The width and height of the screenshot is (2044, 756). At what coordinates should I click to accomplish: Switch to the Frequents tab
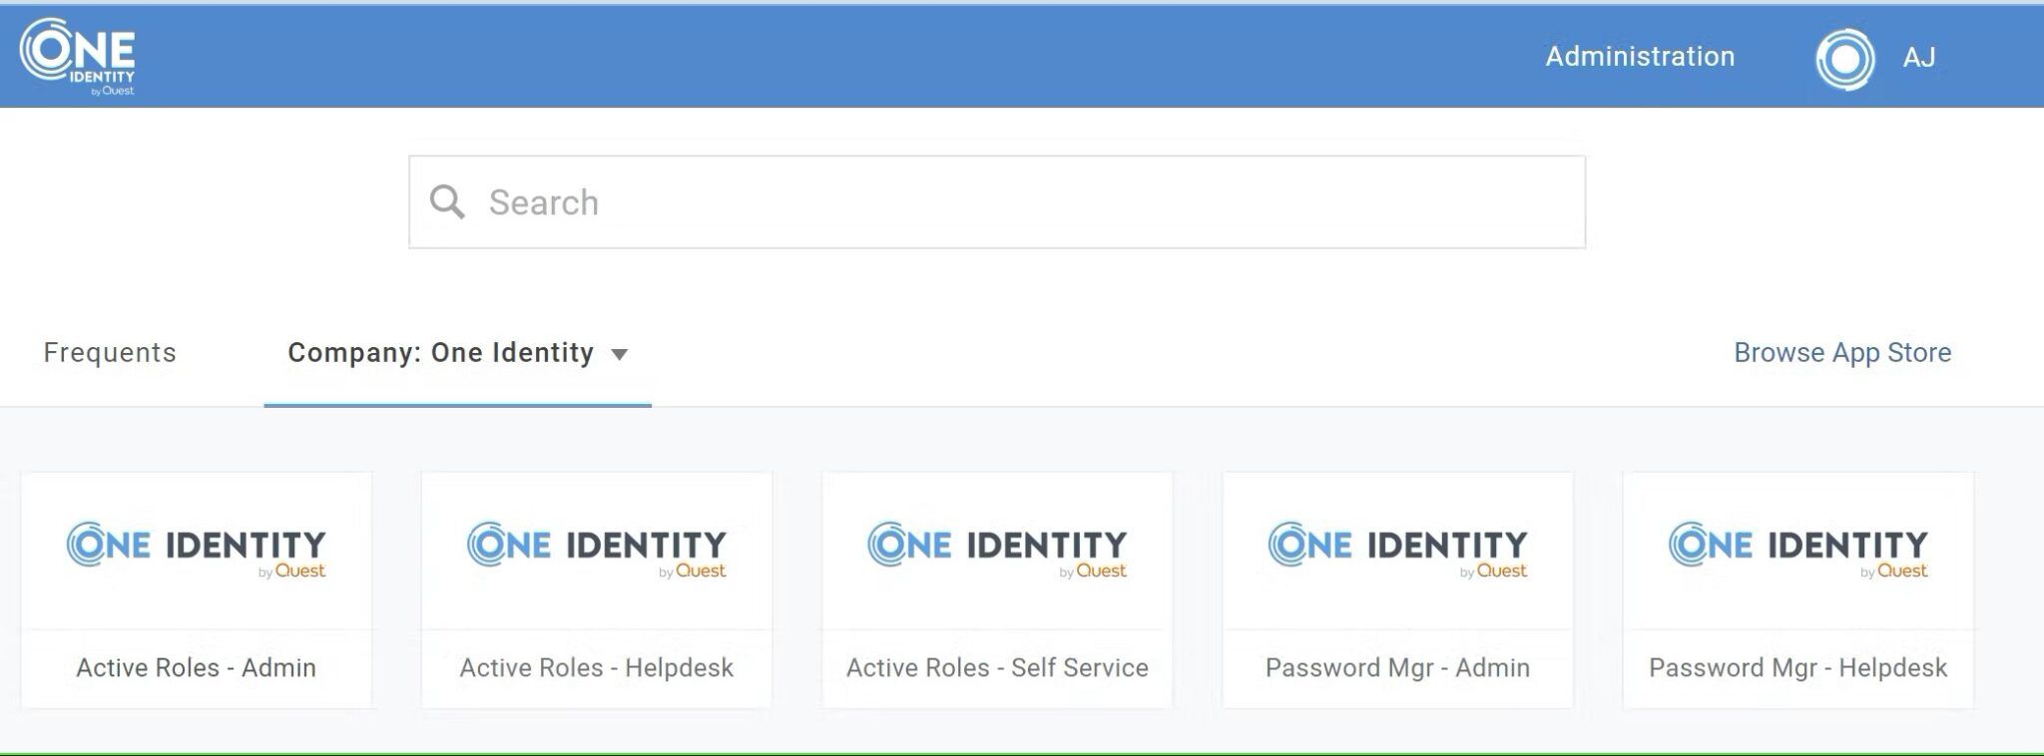110,352
